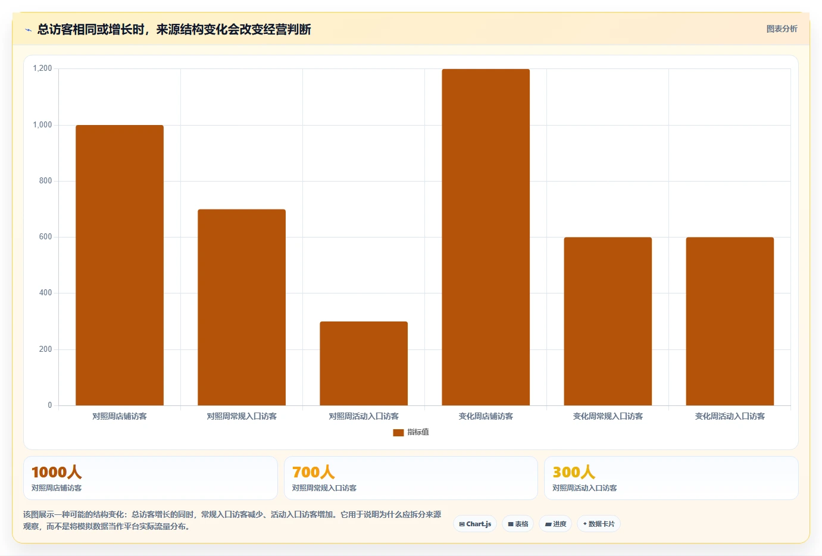The height and width of the screenshot is (556, 822).
Task: Click the 变化周店铺访客 bar
Action: (x=486, y=237)
